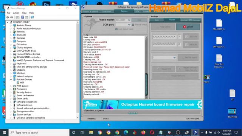Expand Universal Serial Bus controllers node

pos(11,118)
